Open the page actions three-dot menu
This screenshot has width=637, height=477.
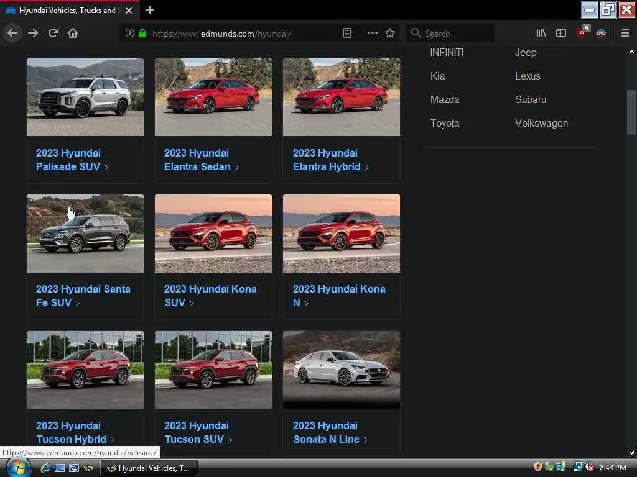coord(372,33)
